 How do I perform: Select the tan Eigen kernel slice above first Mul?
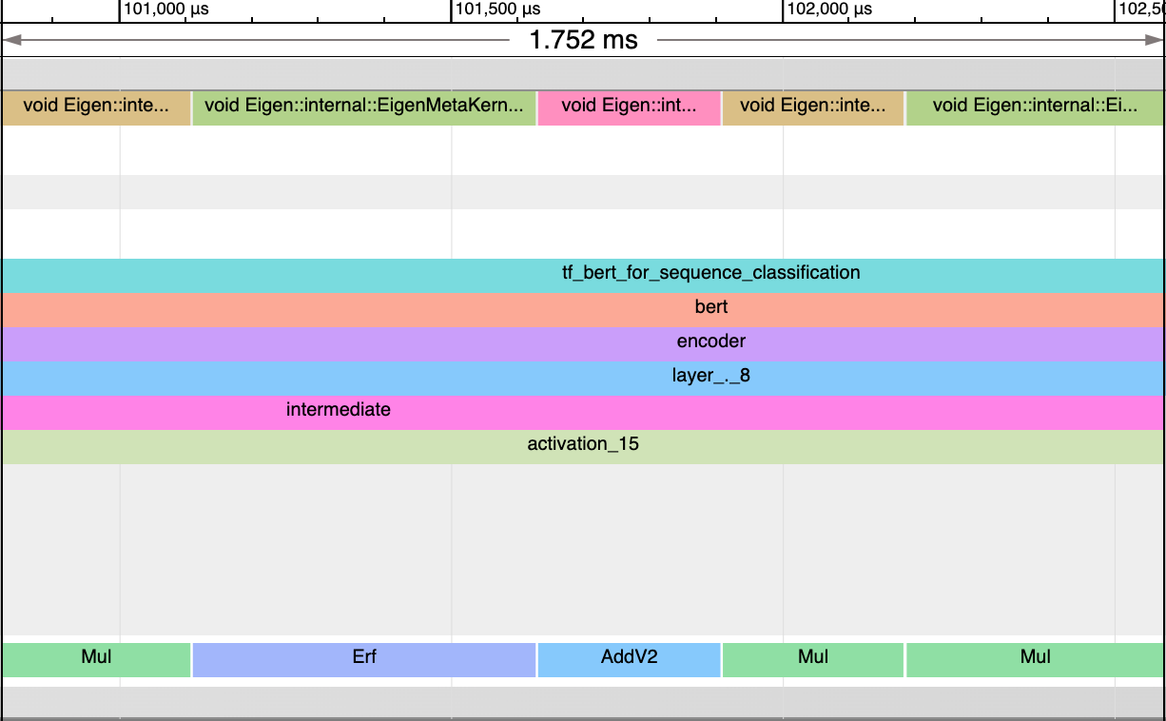[96, 108]
